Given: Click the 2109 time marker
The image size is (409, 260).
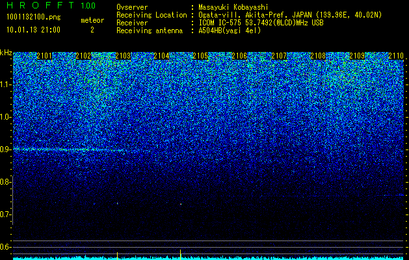Looking at the screenshot, I should [x=357, y=55].
